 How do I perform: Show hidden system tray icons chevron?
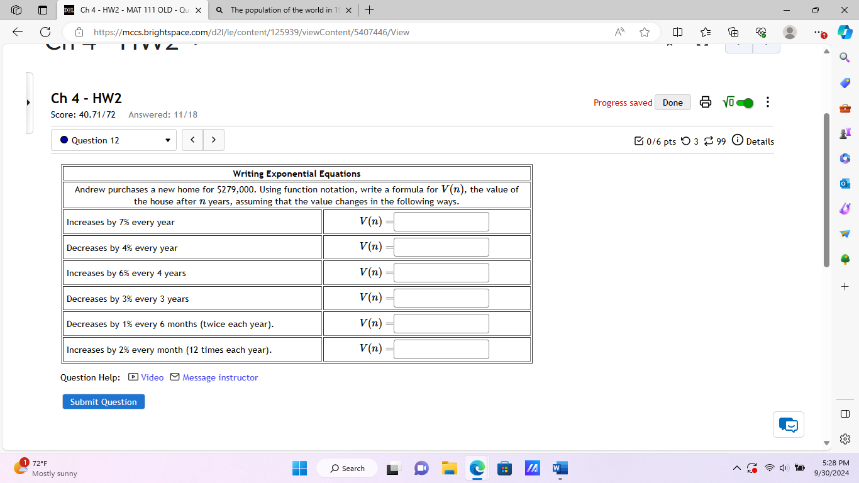[736, 468]
